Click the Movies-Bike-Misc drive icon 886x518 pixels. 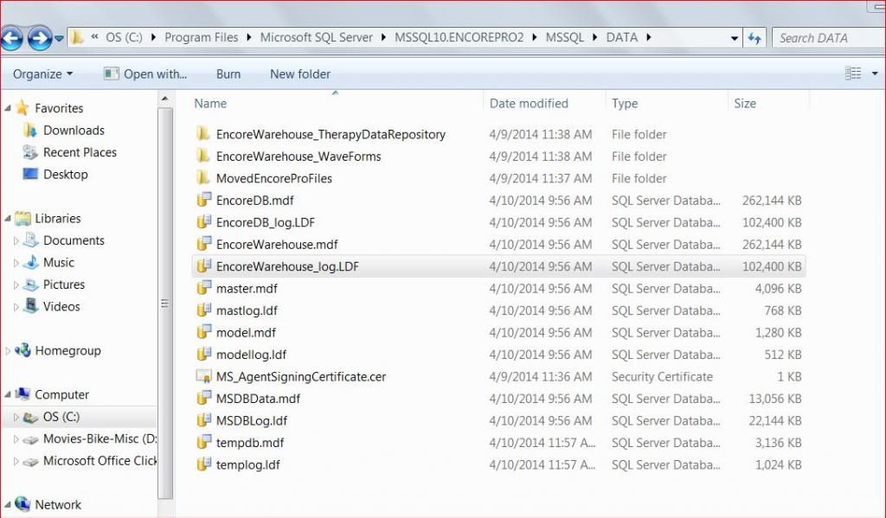click(x=30, y=439)
